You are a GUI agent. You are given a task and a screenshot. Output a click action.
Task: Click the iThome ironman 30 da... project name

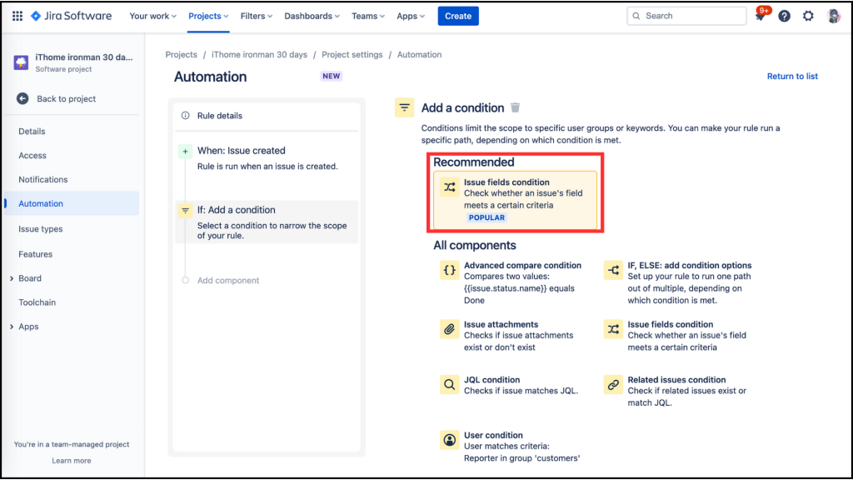click(84, 57)
